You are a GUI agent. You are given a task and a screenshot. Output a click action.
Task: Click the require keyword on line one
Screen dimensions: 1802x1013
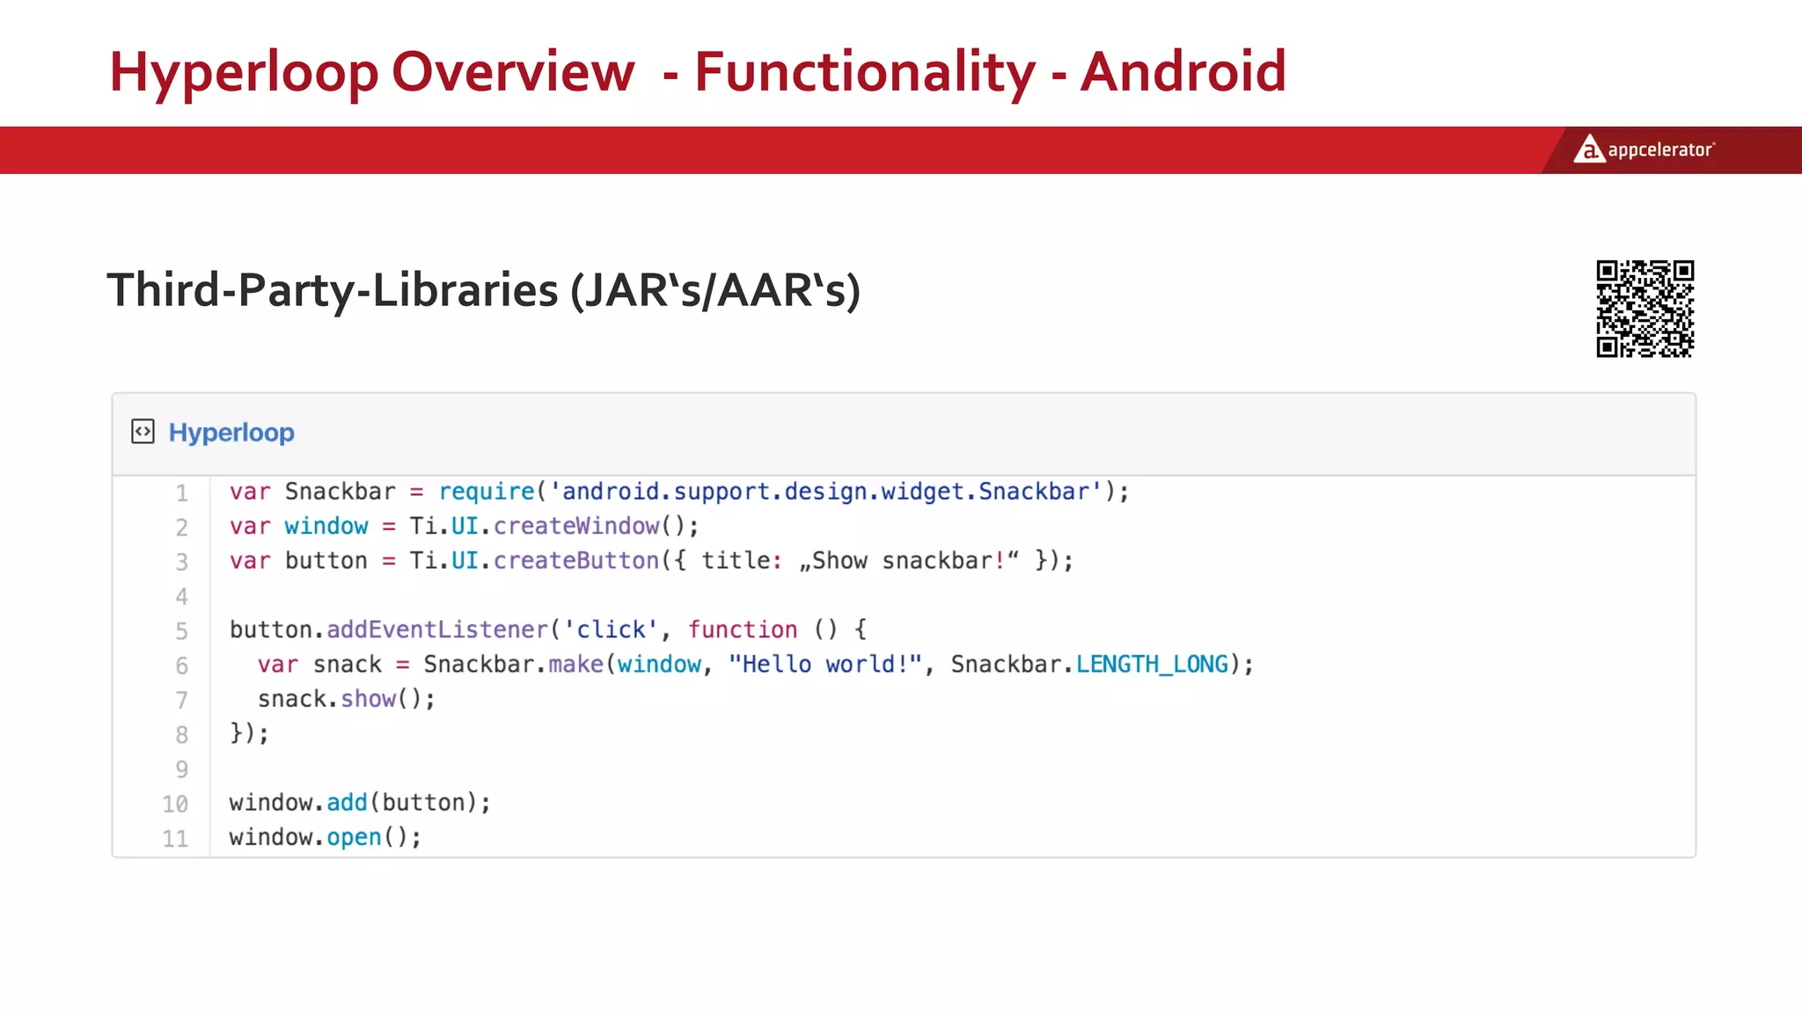point(486,492)
